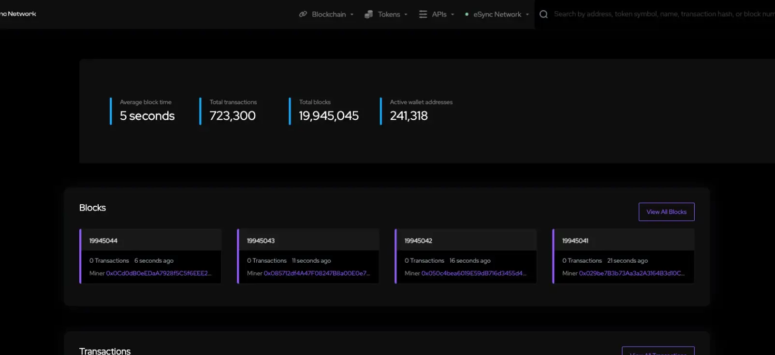Click '0 Transactions' in block 19945044 card
The height and width of the screenshot is (355, 775).
pyautogui.click(x=109, y=260)
